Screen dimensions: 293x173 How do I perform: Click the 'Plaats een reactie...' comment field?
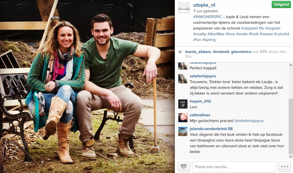click(x=234, y=167)
